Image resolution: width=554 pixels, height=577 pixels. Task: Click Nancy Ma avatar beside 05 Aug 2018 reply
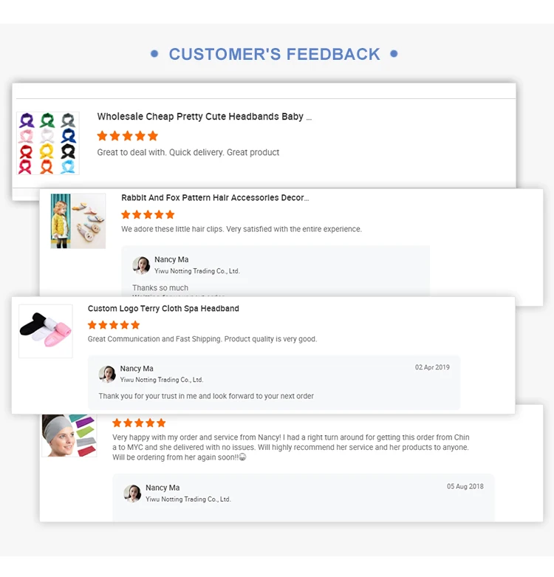pyautogui.click(x=133, y=494)
